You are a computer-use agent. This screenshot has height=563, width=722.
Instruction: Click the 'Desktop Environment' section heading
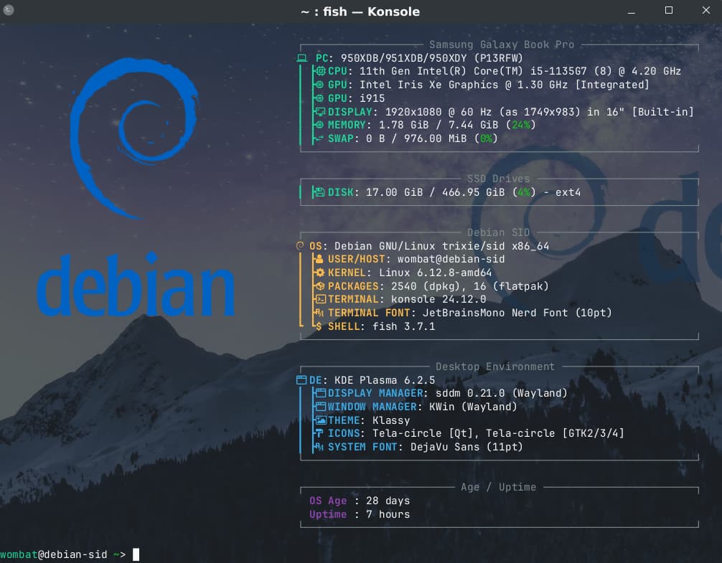[x=495, y=366]
